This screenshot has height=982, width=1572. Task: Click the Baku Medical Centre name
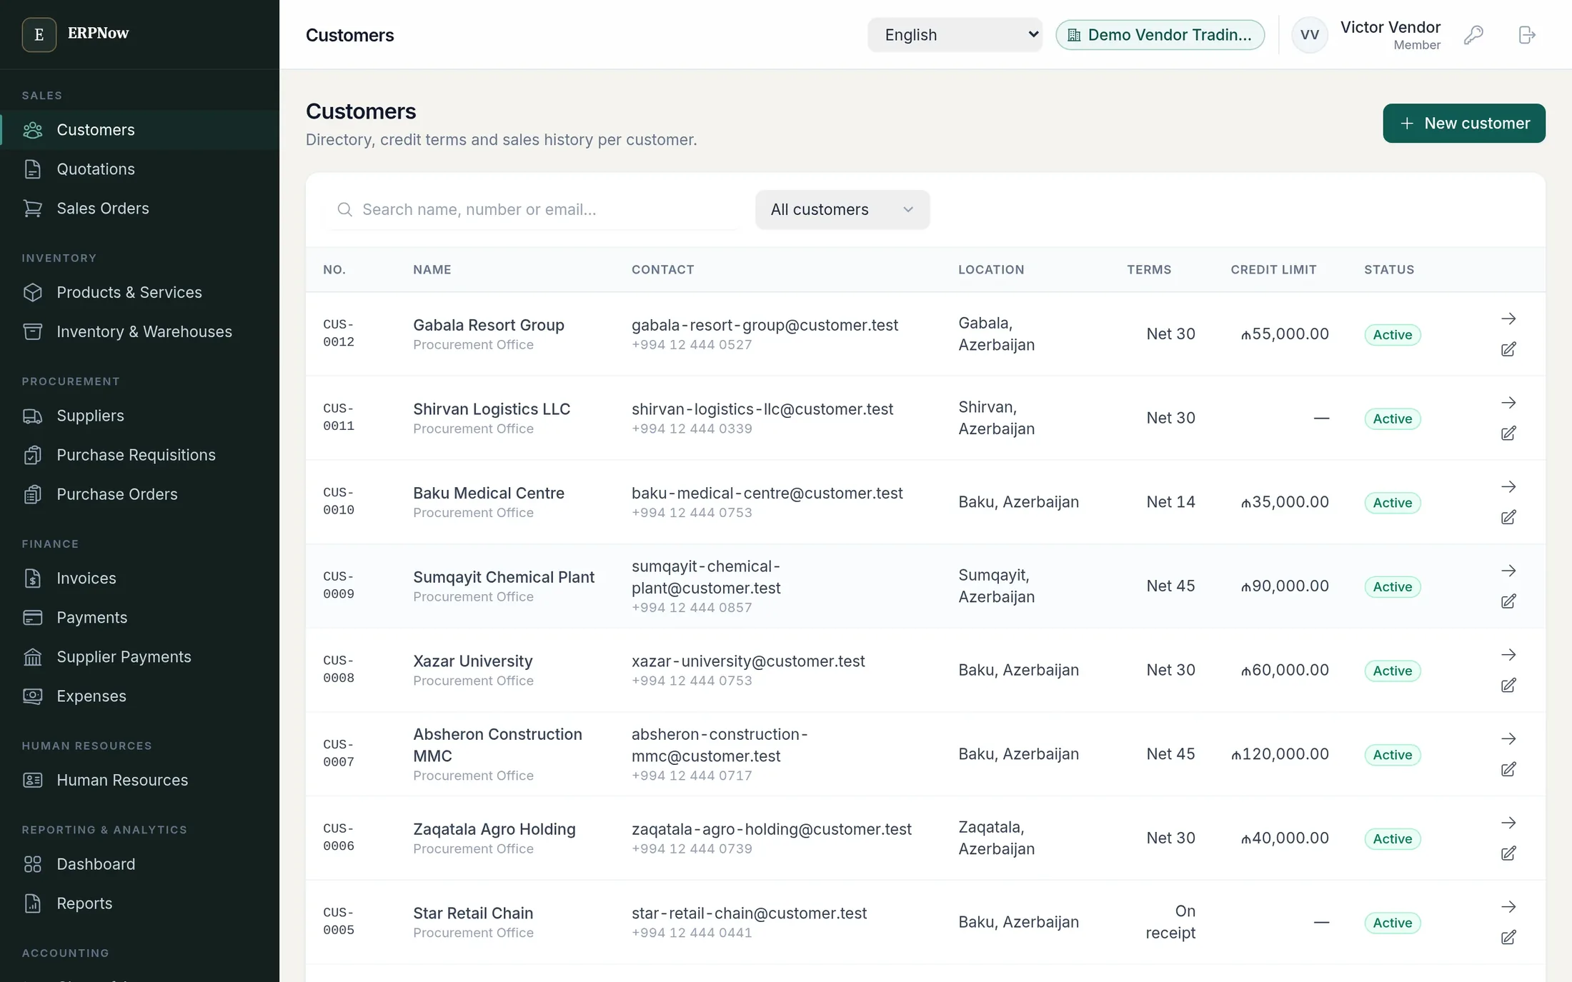tap(489, 493)
